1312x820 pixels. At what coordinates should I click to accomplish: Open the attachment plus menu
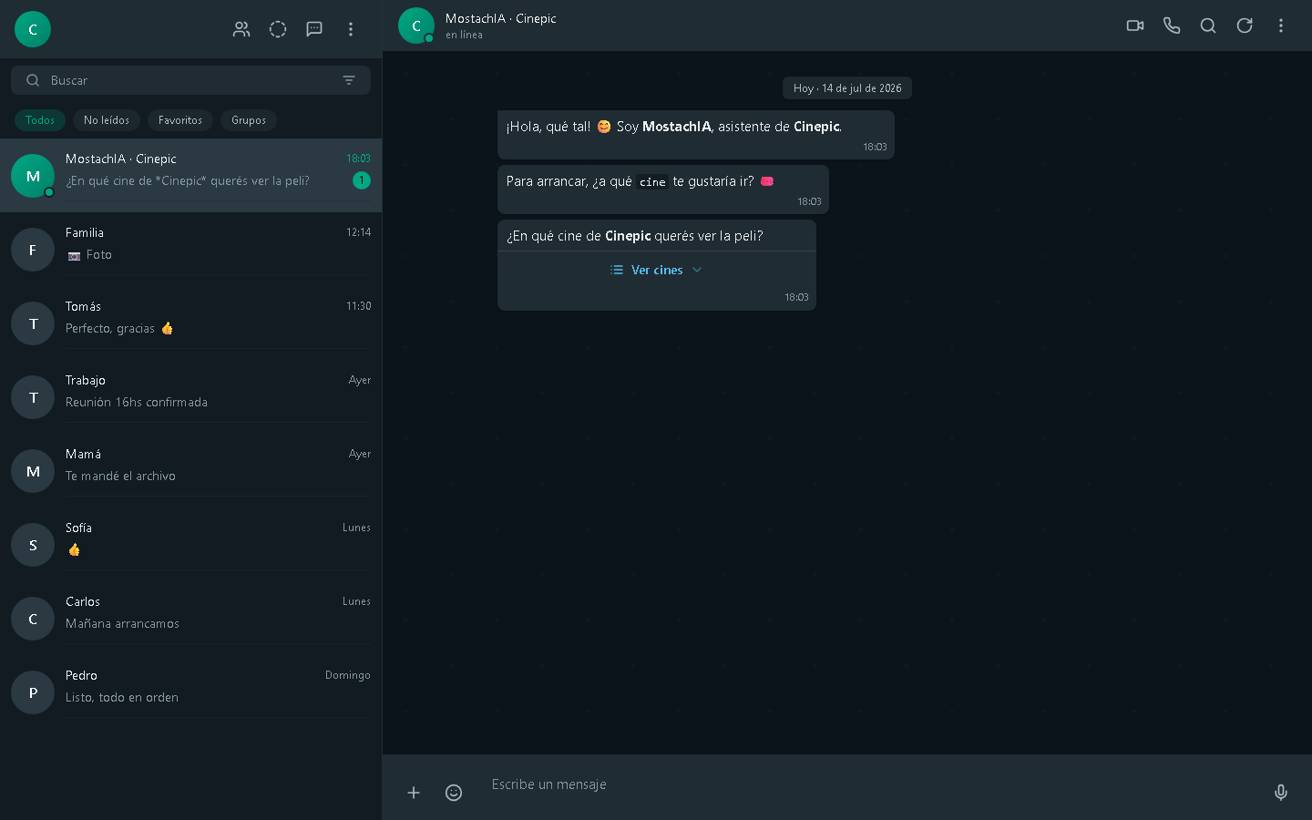coord(414,793)
